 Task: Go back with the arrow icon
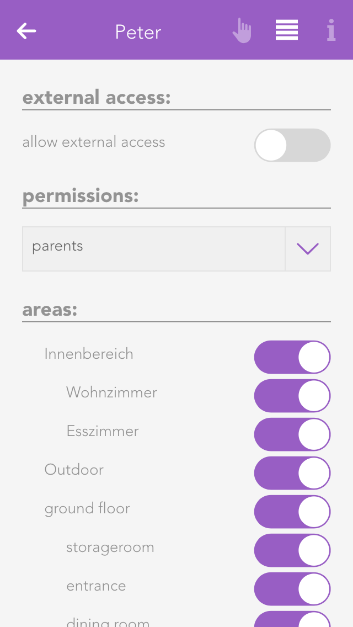[26, 31]
